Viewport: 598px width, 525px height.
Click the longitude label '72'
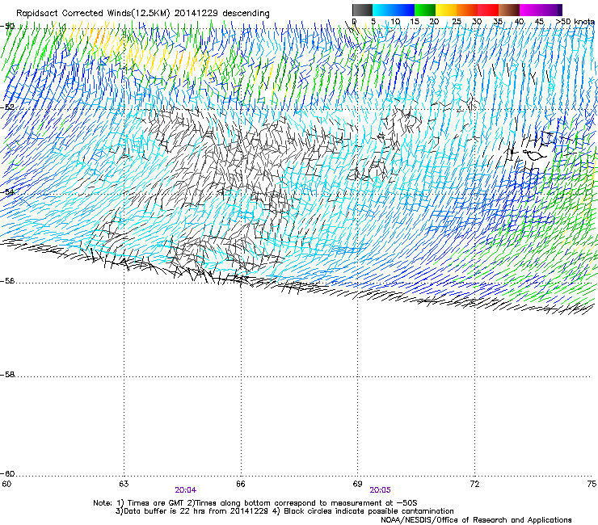pyautogui.click(x=474, y=484)
